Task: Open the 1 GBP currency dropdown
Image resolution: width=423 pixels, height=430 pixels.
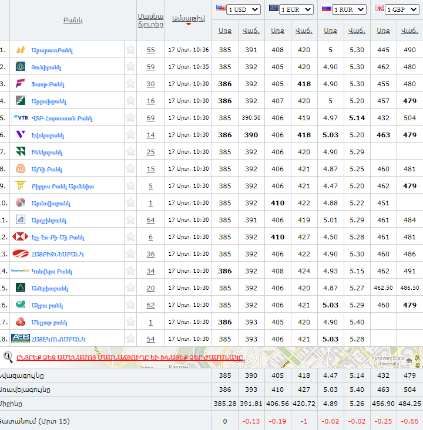Action: click(x=402, y=9)
